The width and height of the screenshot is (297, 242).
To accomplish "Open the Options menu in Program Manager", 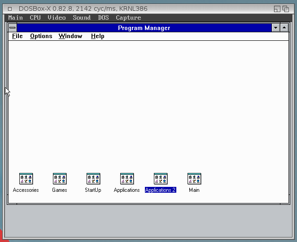I will click(x=41, y=36).
